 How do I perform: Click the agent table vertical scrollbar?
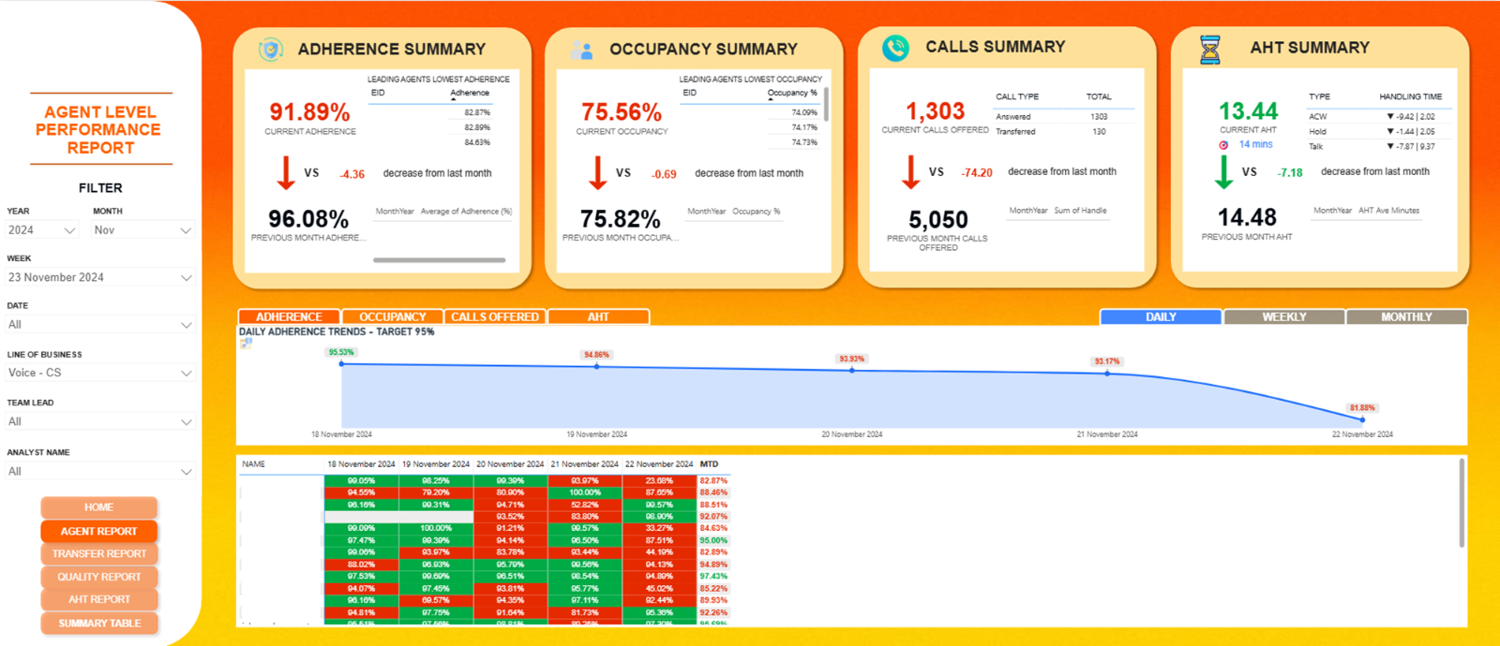coord(1461,503)
